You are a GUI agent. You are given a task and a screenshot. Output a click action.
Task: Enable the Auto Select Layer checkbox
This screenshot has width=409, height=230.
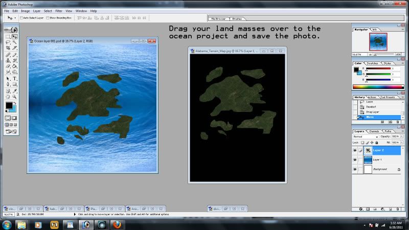point(21,17)
